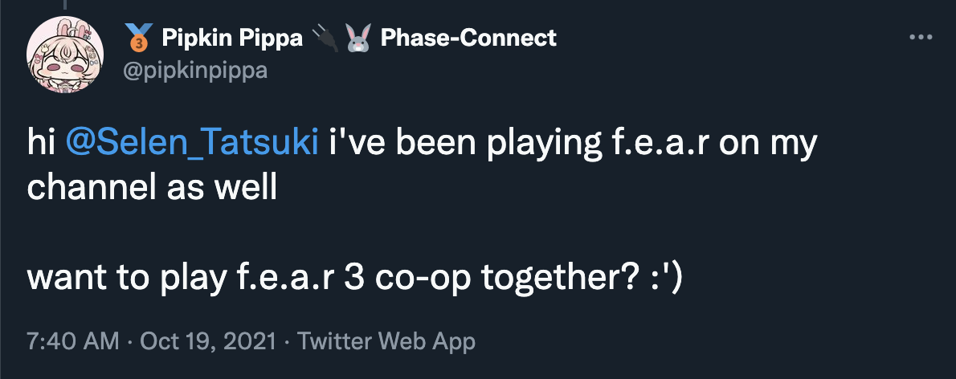Click the rabbit emoji beside Phase-Connect
956x379 pixels.
(x=357, y=37)
